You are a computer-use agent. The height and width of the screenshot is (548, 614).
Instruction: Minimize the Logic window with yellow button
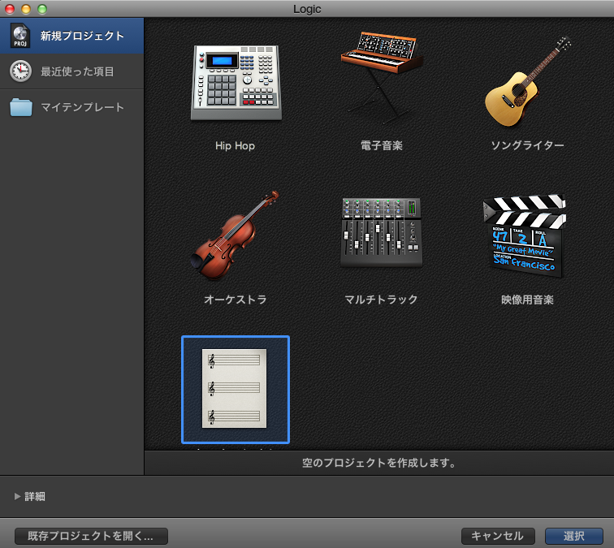[26, 9]
